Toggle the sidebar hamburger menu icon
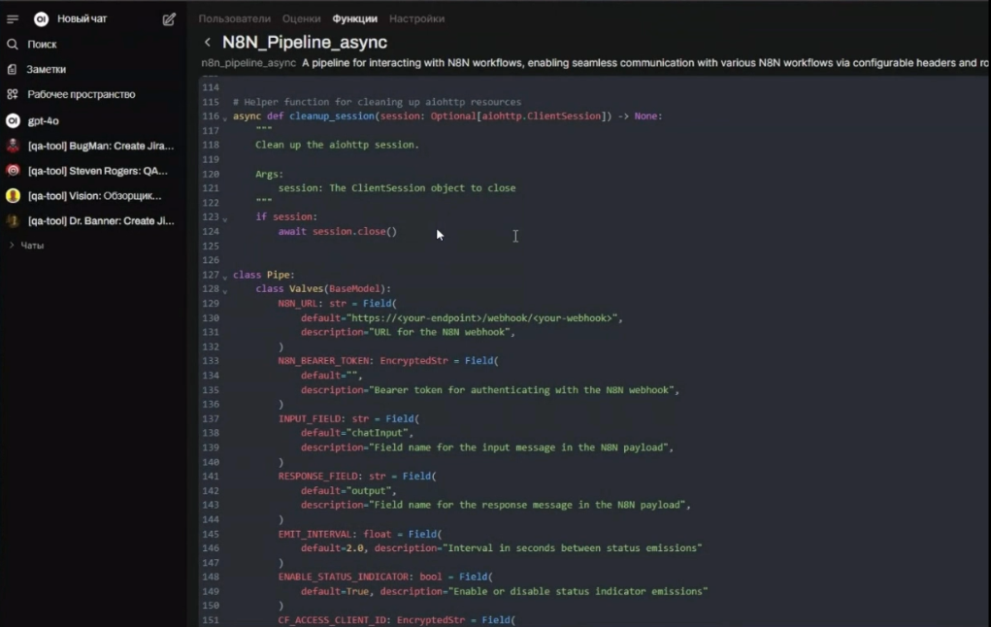 tap(13, 19)
